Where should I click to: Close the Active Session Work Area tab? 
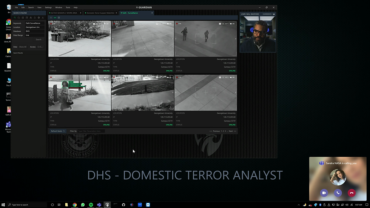pos(80,13)
